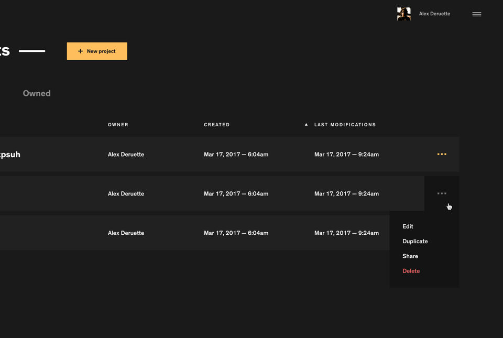Click the New project button
This screenshot has height=338, width=503.
(x=97, y=51)
